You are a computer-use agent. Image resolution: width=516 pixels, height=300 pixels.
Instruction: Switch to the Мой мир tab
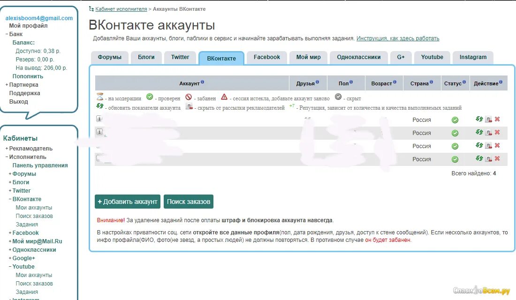click(x=308, y=57)
